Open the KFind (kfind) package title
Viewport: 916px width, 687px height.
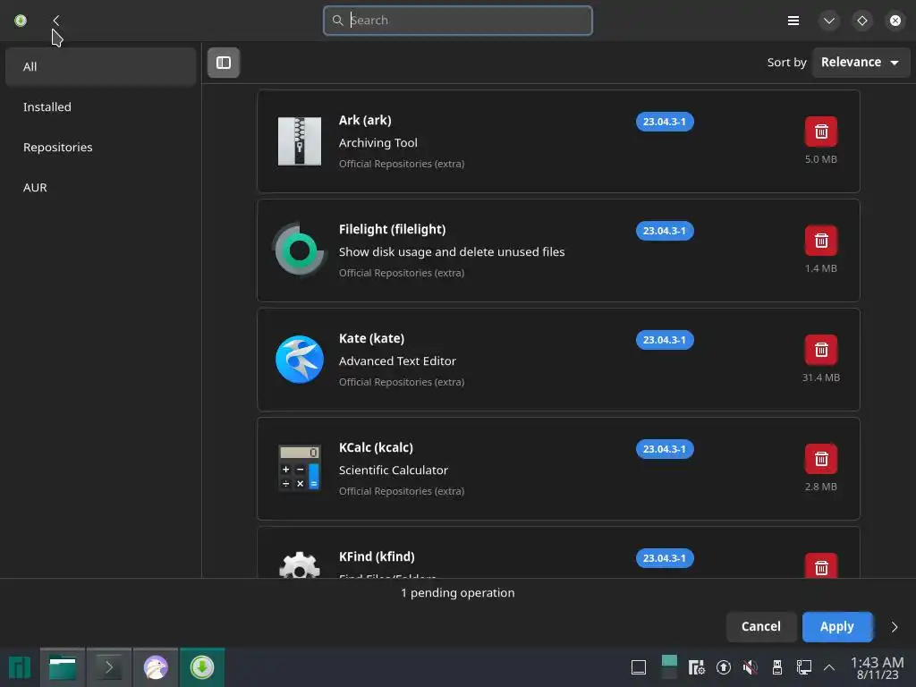pyautogui.click(x=377, y=557)
